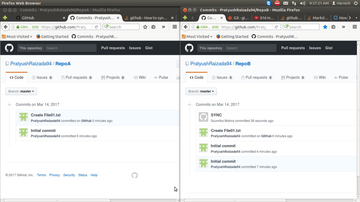Open Harnish user menu in top panel
Viewport: 360px width, 202px height.
[341, 3]
